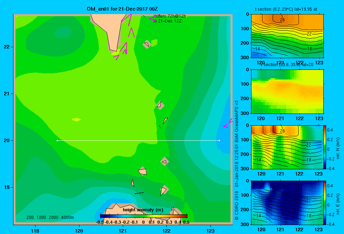Click depth label 200 beside salinity section
The height and width of the screenshot is (234, 344).
click(x=245, y=98)
